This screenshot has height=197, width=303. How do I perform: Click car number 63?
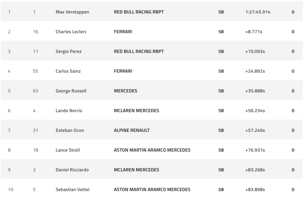(x=36, y=91)
